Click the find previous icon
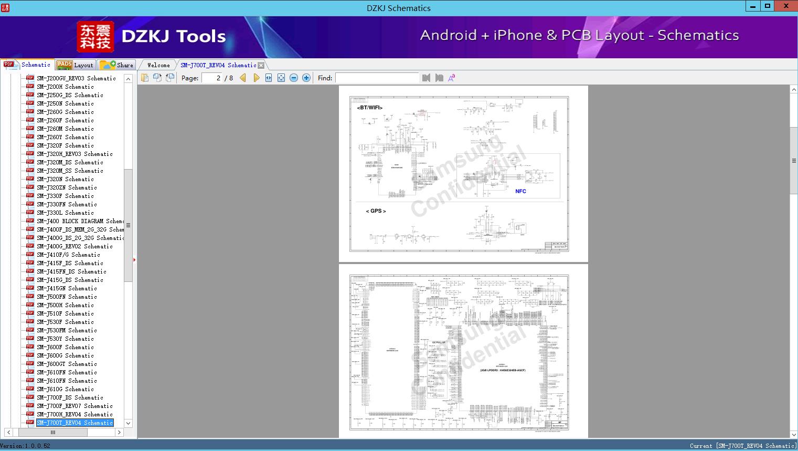The image size is (798, 451). click(426, 78)
